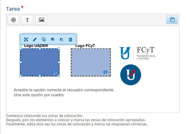Paste from clipboard in the task toolbar
This screenshot has height=134, width=190.
172,20
